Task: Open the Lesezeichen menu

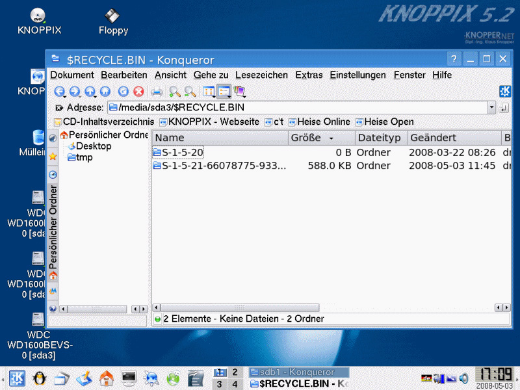Action: pos(262,75)
